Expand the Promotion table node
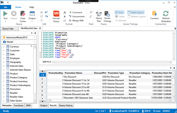177x113 pixels. (x=4, y=89)
